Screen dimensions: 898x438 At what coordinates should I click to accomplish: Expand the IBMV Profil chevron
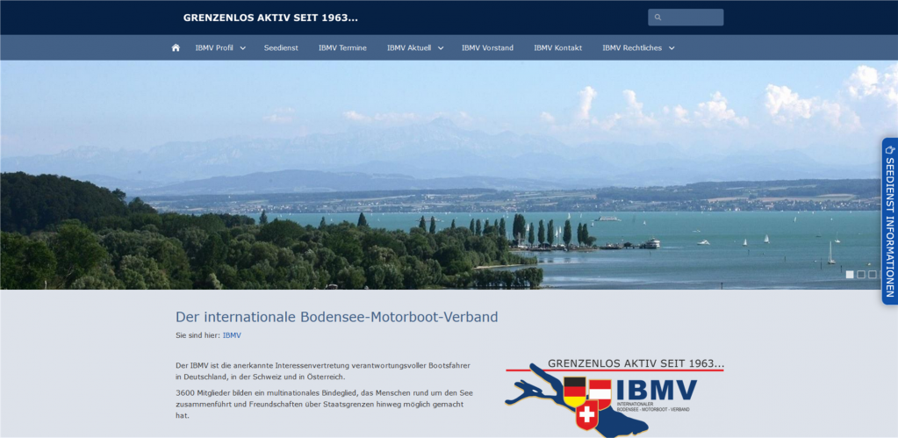click(x=243, y=48)
